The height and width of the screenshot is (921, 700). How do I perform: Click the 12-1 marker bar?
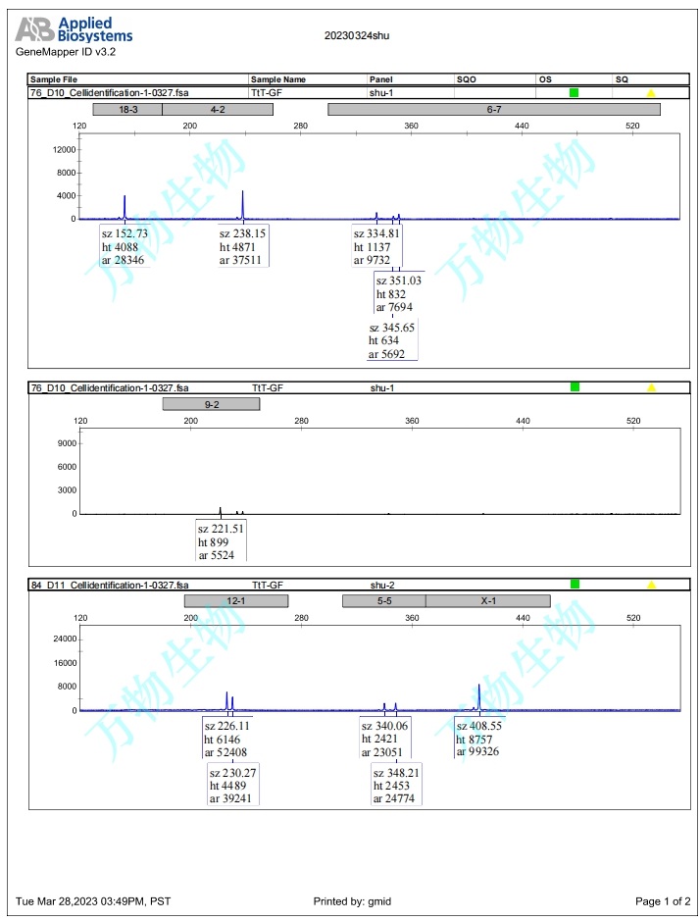(236, 601)
